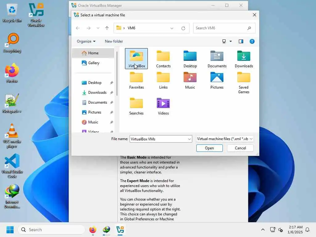Select the Pictures folder in file pane
The width and height of the screenshot is (316, 237).
click(x=217, y=81)
